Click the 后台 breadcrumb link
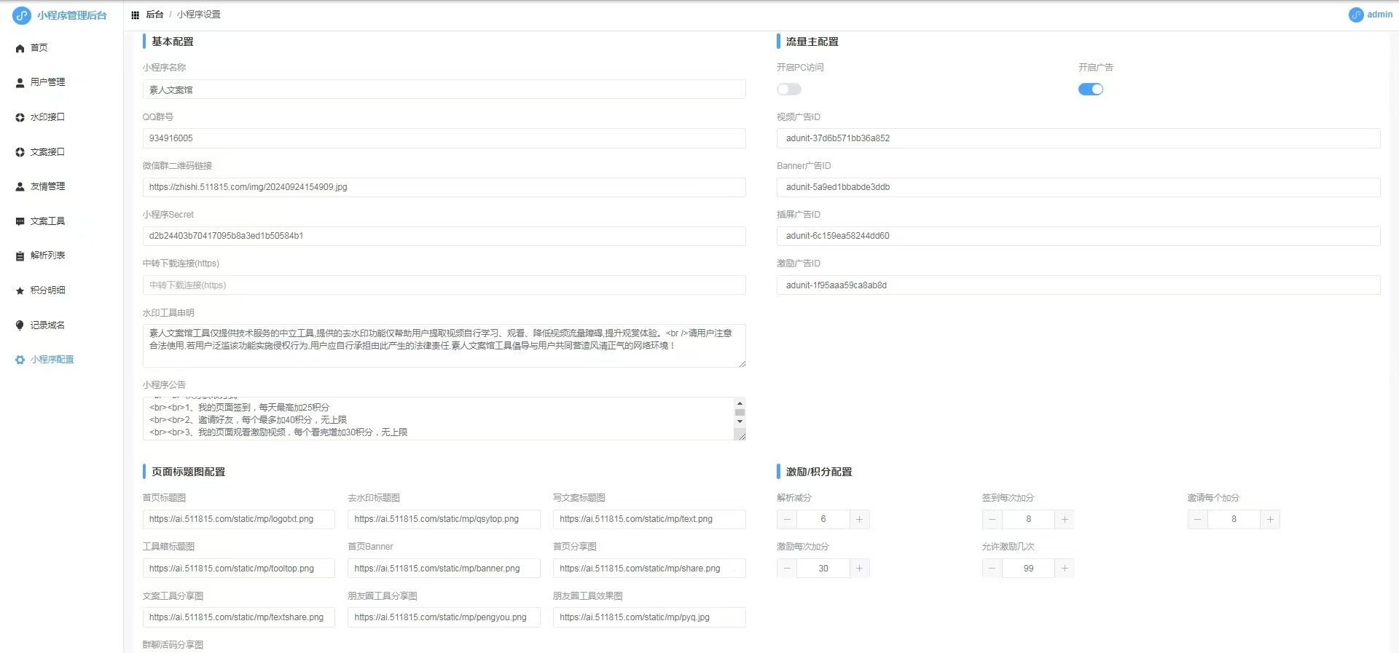This screenshot has height=653, width=1399. [154, 15]
